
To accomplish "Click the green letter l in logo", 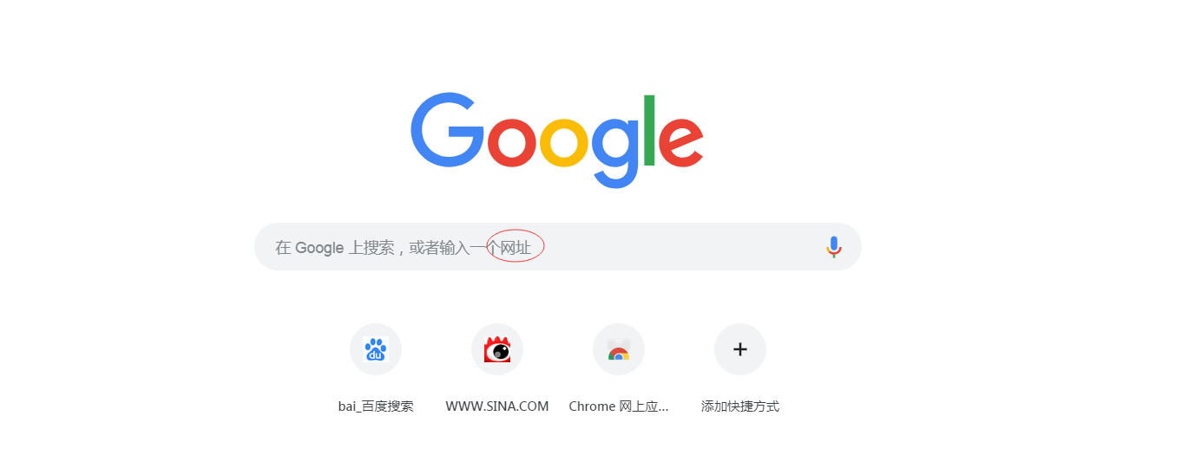I will click(x=650, y=130).
